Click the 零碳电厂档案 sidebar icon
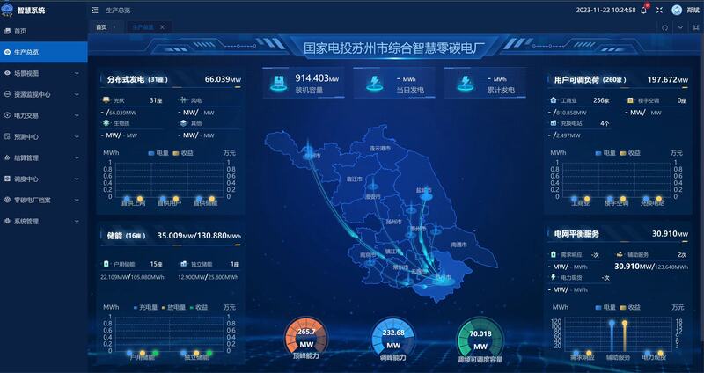Image resolution: width=704 pixels, height=373 pixels. pos(7,200)
